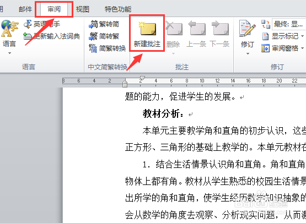Click line starting 出所学的角和直角

pos(216,198)
